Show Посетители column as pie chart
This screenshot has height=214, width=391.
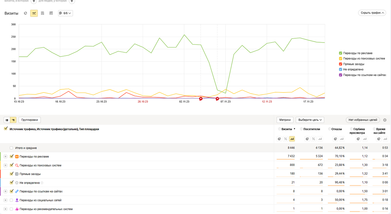(x=307, y=139)
